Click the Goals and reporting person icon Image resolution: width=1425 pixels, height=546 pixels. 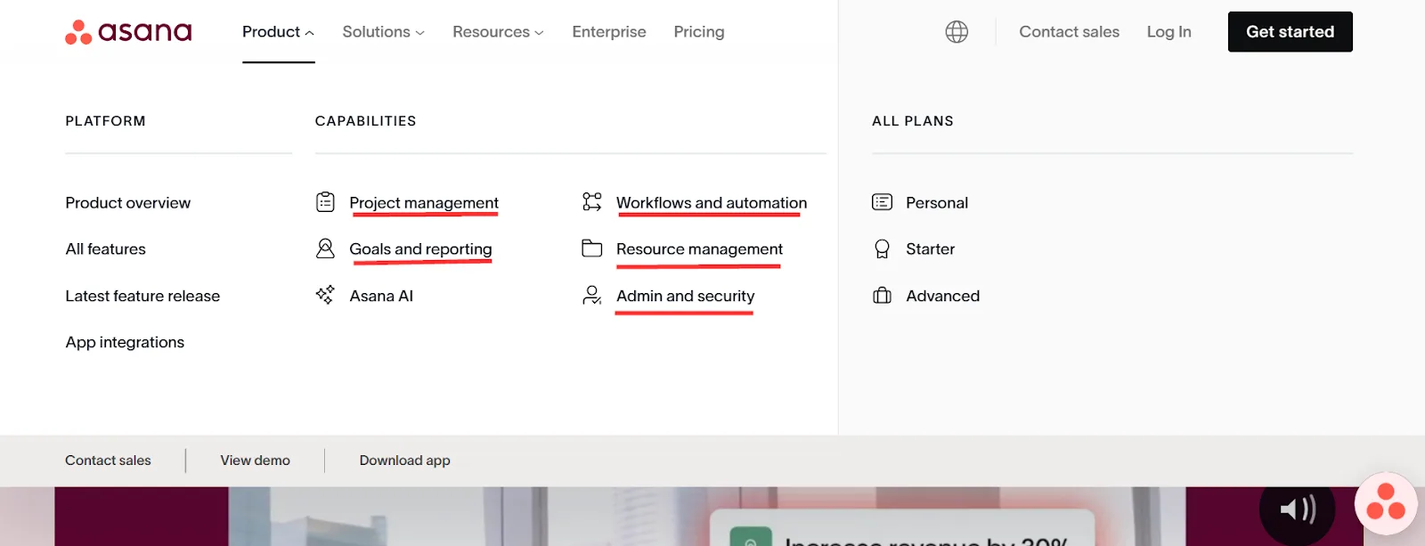(325, 249)
